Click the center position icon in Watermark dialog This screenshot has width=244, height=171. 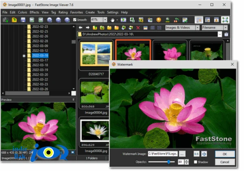[x=204, y=154]
